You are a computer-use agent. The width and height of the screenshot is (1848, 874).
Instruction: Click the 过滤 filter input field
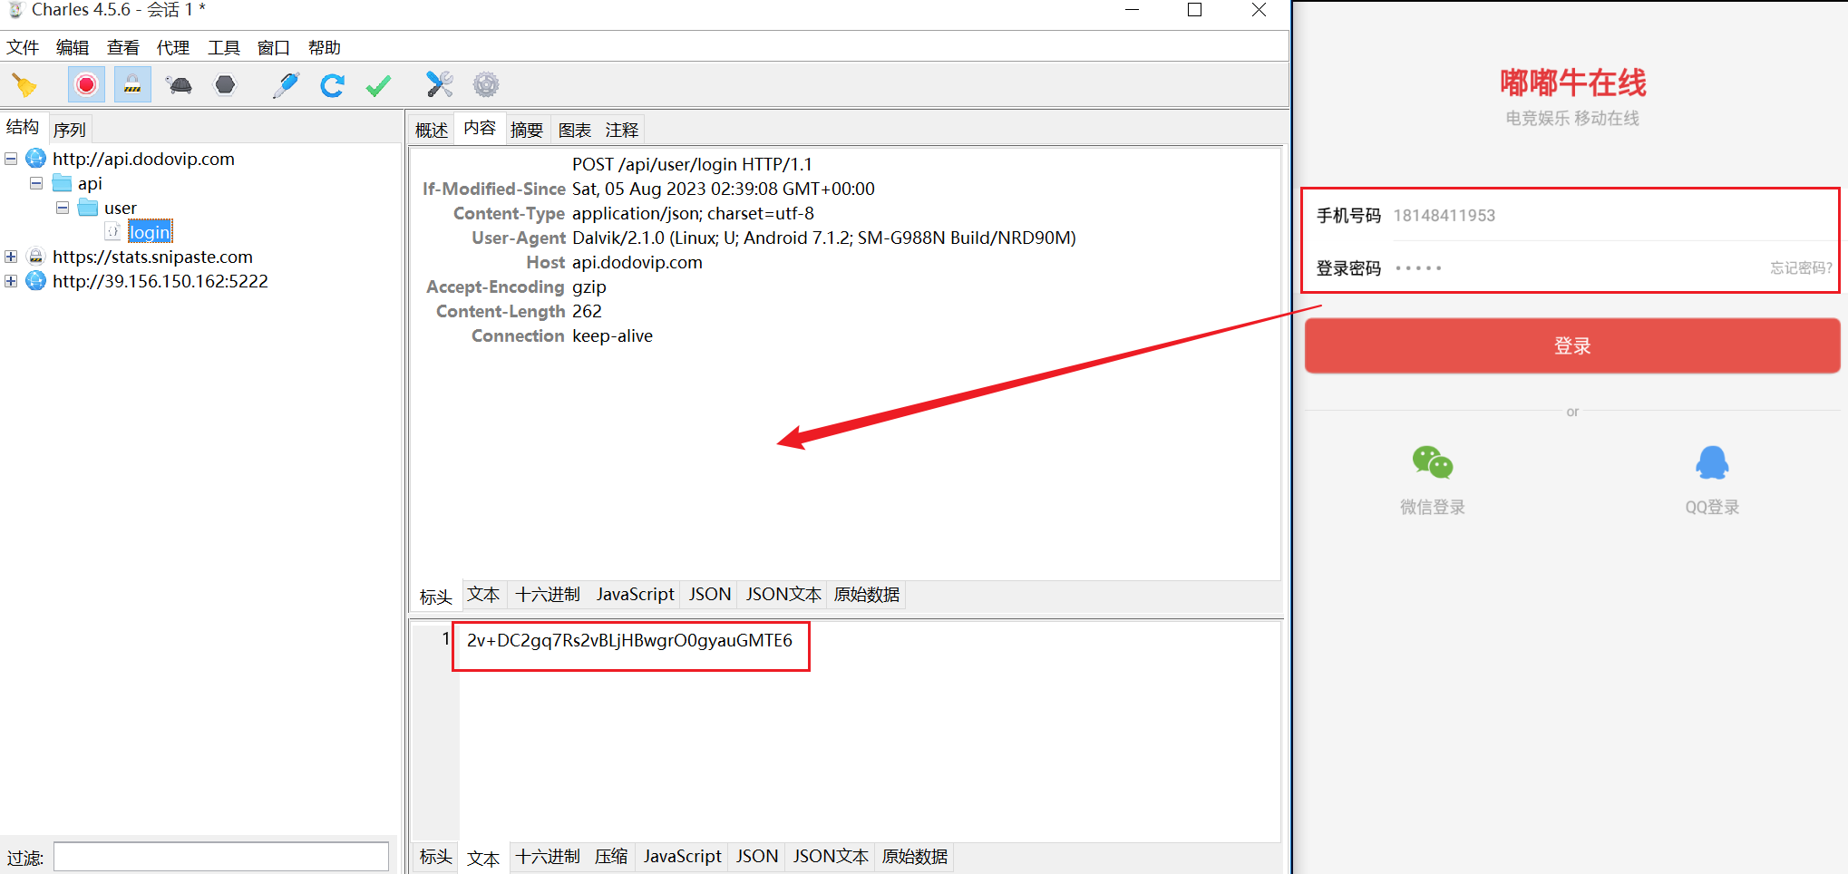point(220,857)
